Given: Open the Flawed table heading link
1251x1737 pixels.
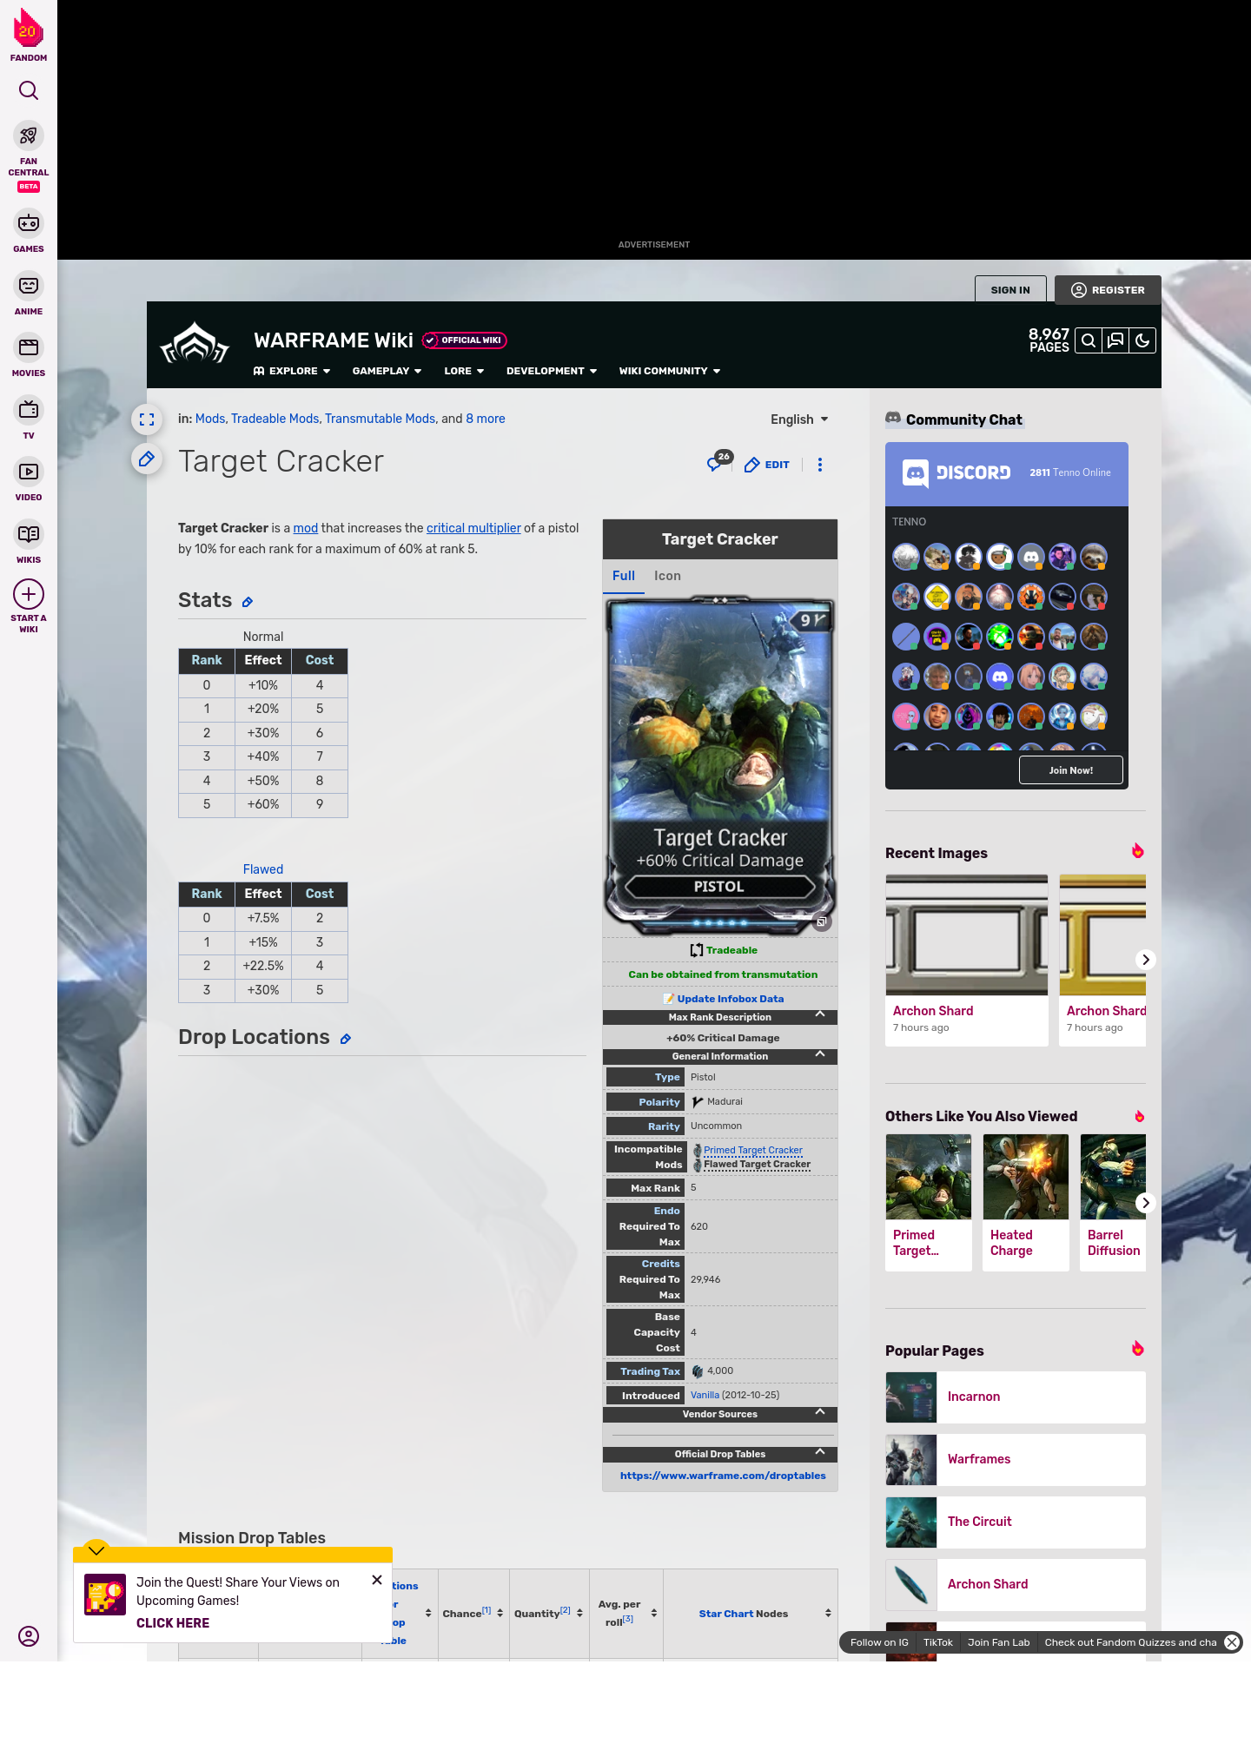Looking at the screenshot, I should click(263, 869).
